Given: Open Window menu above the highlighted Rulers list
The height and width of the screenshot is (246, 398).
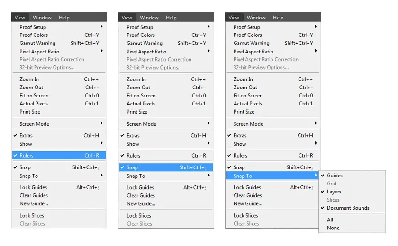Looking at the screenshot, I should pyautogui.click(x=42, y=18).
